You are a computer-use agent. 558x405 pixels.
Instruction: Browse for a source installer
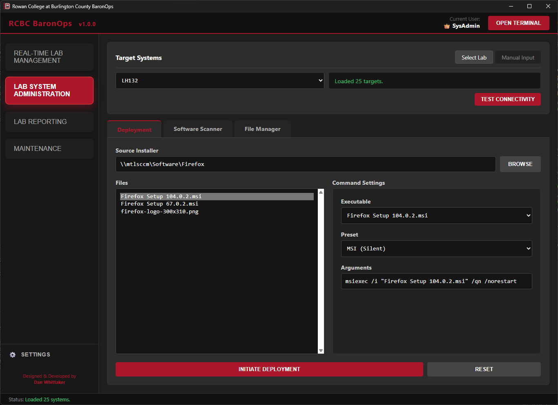pos(520,164)
